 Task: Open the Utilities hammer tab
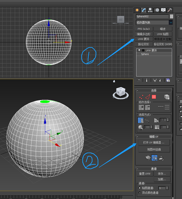click(170, 10)
